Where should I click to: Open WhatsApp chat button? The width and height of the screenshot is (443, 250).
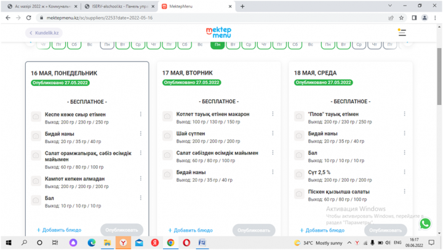[x=425, y=224]
